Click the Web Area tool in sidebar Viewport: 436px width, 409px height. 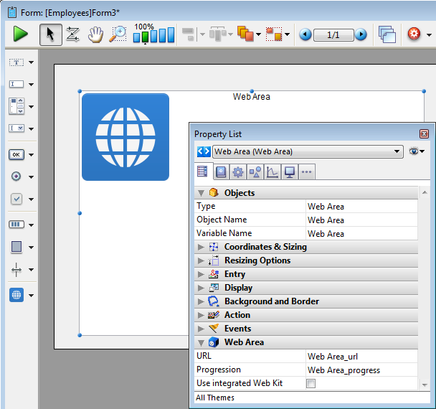click(x=16, y=294)
